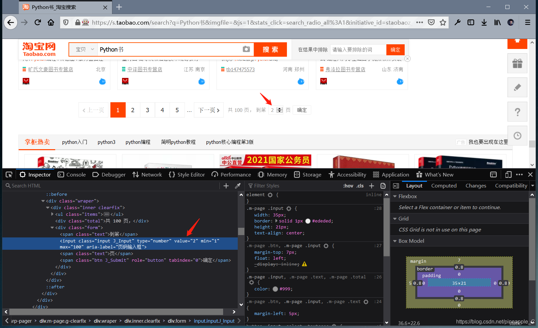Click the pencil feedback icon in sidebar
Screen dimensions: 538x328
[517, 87]
